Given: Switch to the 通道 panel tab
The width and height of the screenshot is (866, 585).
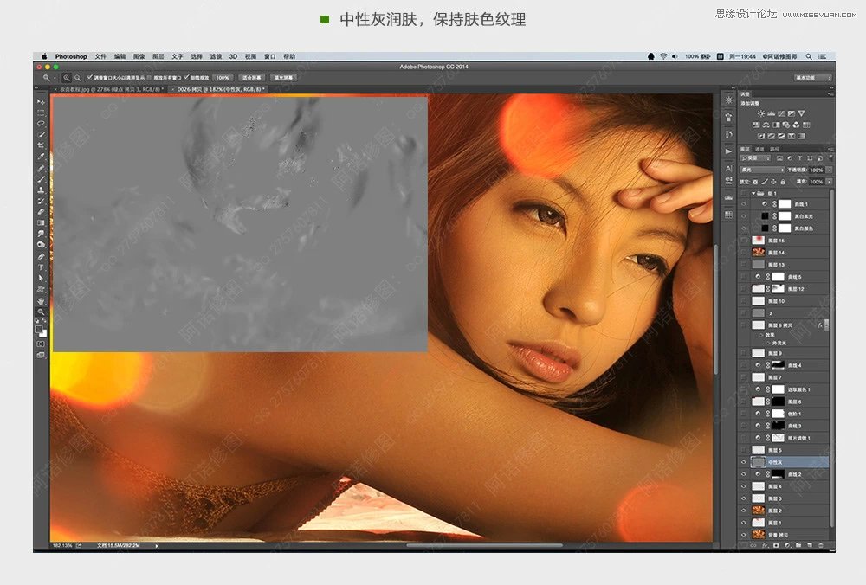Looking at the screenshot, I should click(758, 150).
